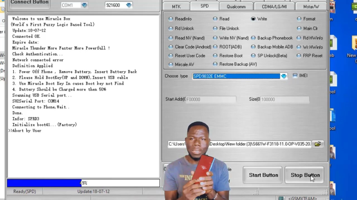
Task: Select the Main Clr radio option
Action: 307,28
